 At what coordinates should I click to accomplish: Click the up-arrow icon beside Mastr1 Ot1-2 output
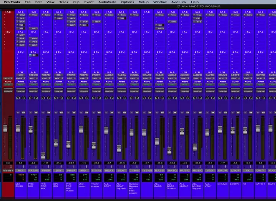coord(11,78)
